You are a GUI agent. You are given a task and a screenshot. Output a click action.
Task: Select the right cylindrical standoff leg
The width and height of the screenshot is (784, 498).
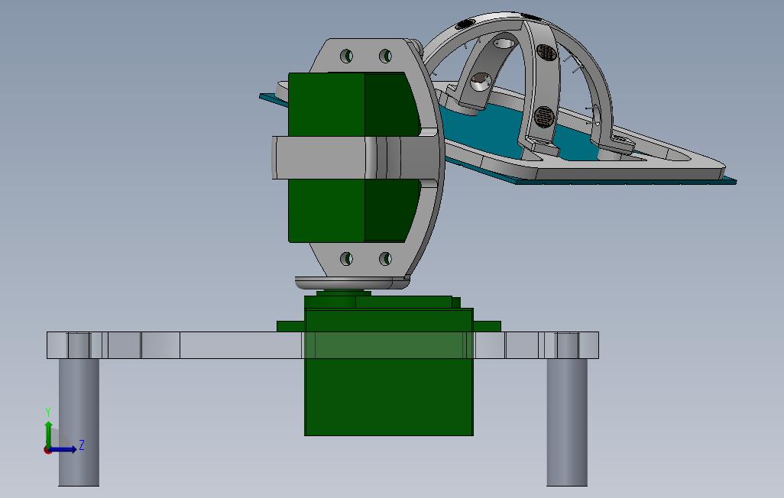(x=567, y=422)
